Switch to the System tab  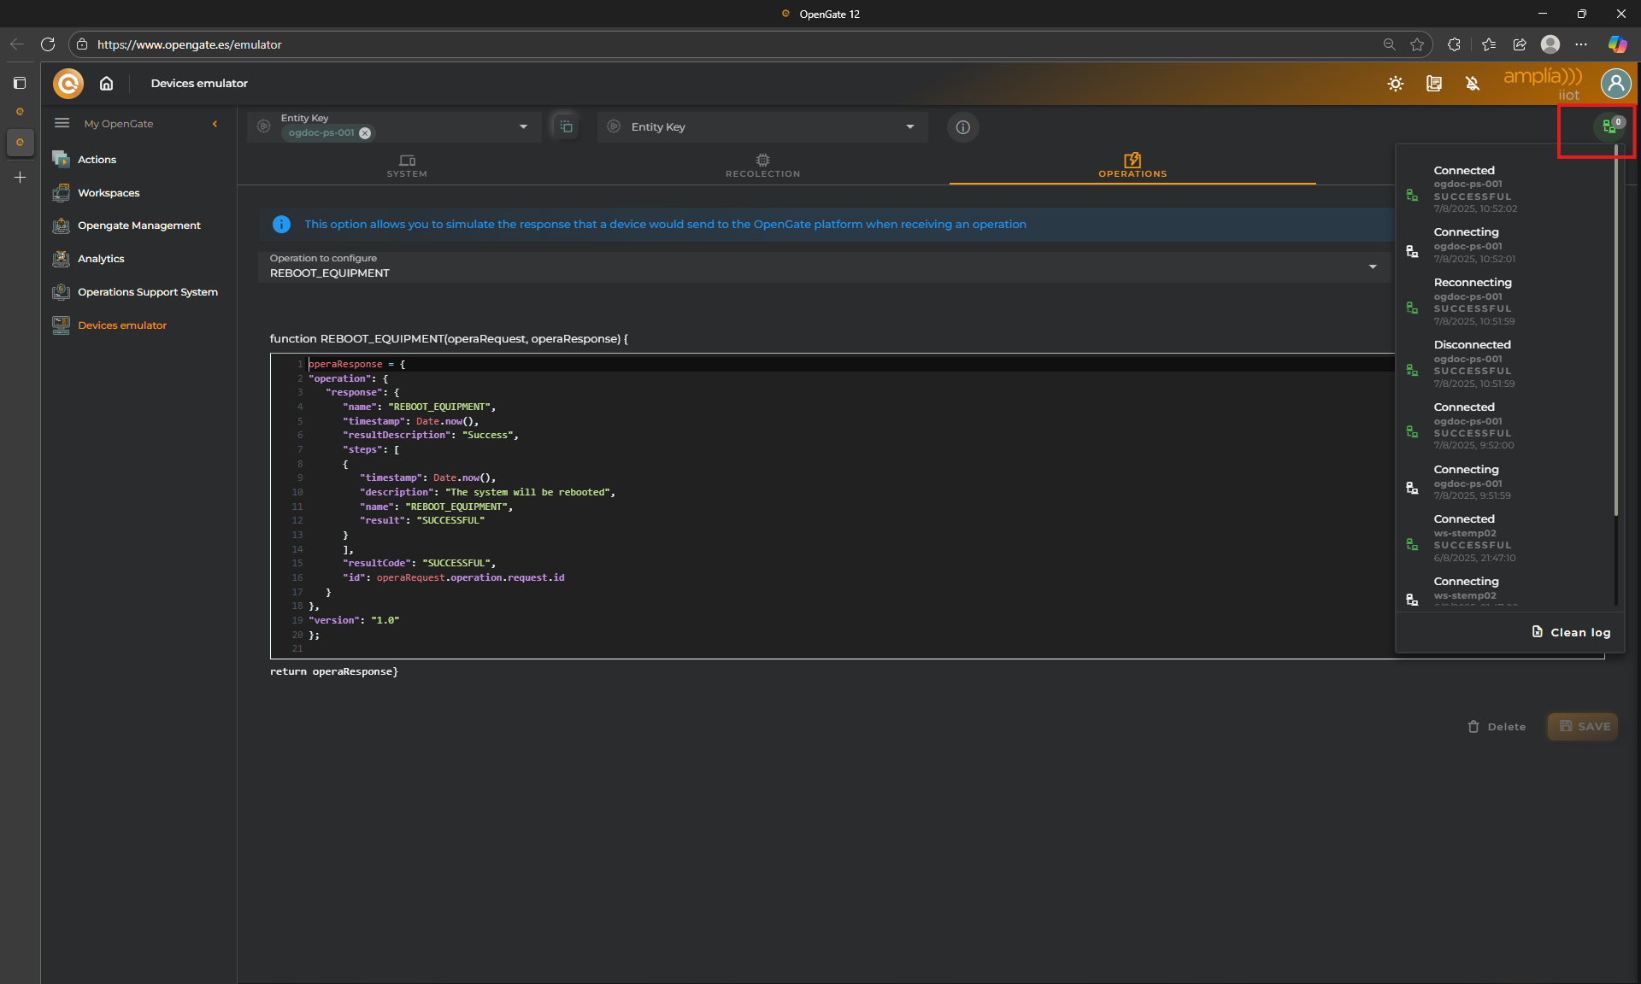coord(407,166)
